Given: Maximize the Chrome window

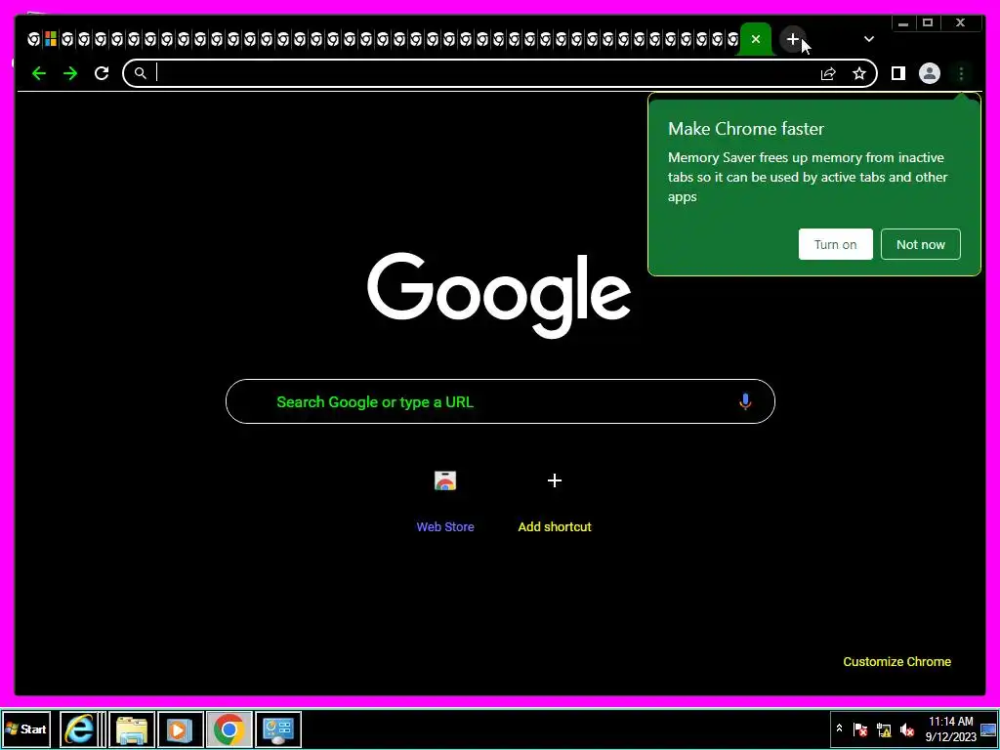Looking at the screenshot, I should click(928, 23).
